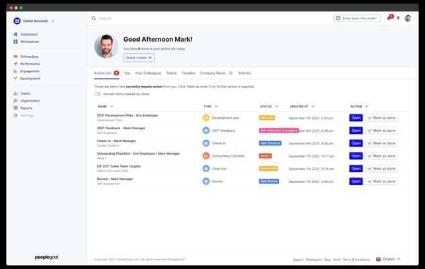The height and width of the screenshot is (269, 425).
Task: Mark 2021 Development Plan as done
Action: click(381, 118)
